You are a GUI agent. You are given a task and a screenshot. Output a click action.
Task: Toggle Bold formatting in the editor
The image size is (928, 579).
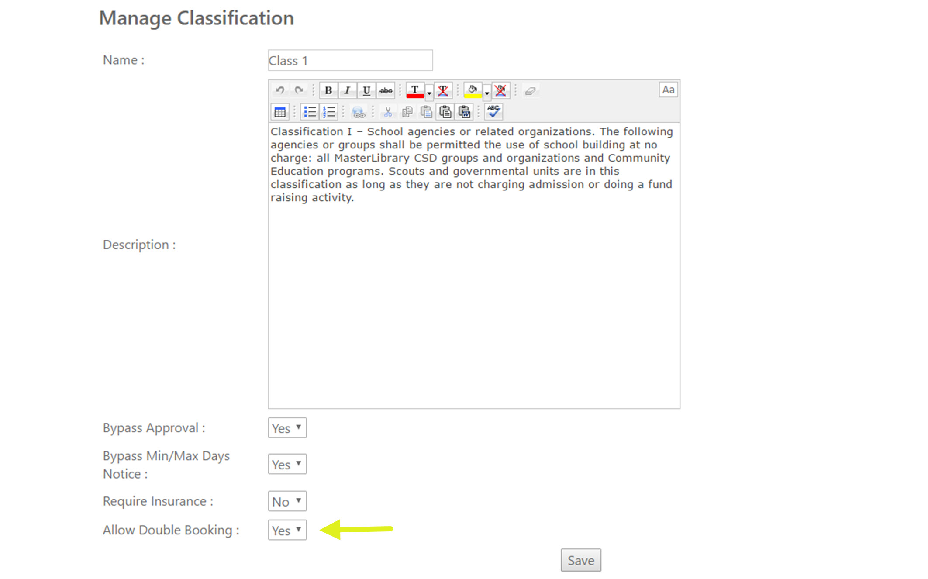pyautogui.click(x=328, y=90)
